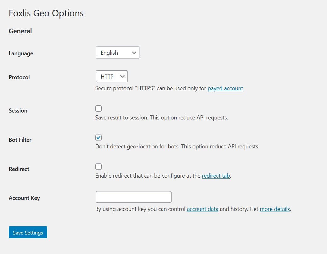Click the Bot Filter field label

[x=20, y=140]
